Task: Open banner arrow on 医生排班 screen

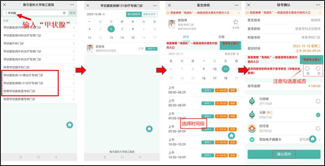Action: [239, 13]
